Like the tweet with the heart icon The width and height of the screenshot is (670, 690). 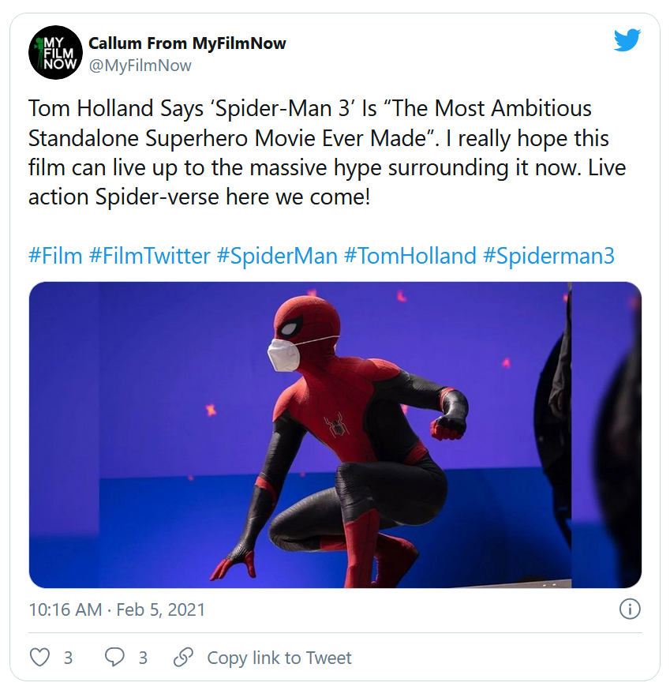pyautogui.click(x=39, y=658)
